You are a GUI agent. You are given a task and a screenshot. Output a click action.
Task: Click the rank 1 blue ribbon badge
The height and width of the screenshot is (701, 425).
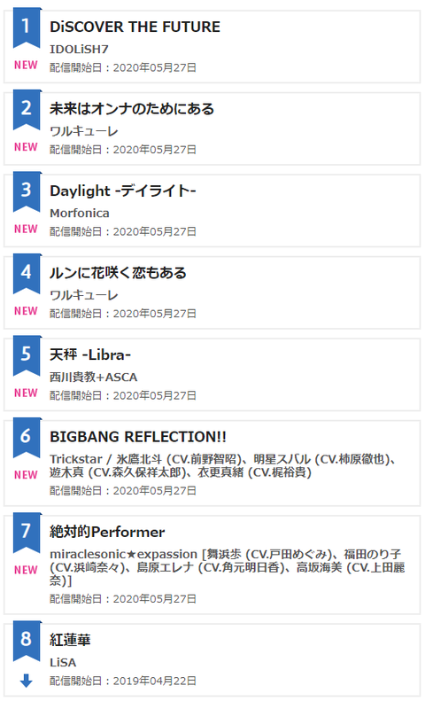click(27, 27)
